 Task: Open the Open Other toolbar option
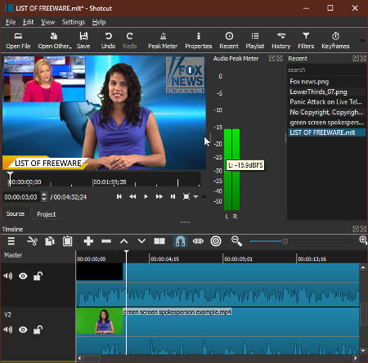(x=55, y=41)
